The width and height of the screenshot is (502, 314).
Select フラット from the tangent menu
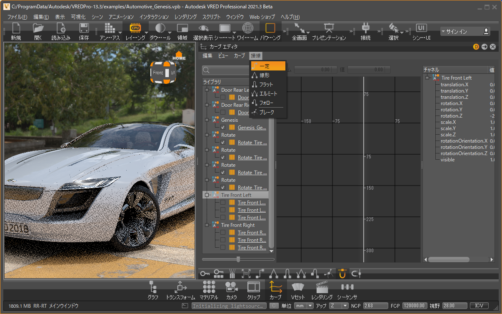[x=266, y=85]
